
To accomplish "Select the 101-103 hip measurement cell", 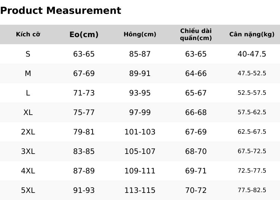I will pos(140,132).
